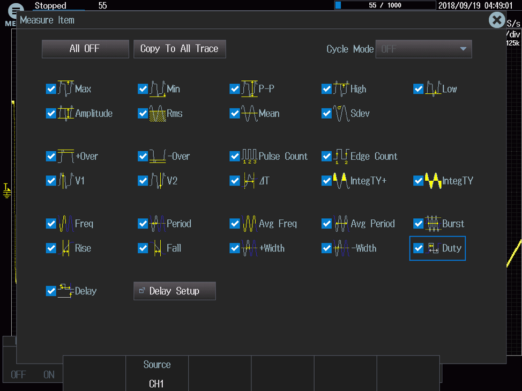Click the Burst measurement icon

(x=432, y=224)
